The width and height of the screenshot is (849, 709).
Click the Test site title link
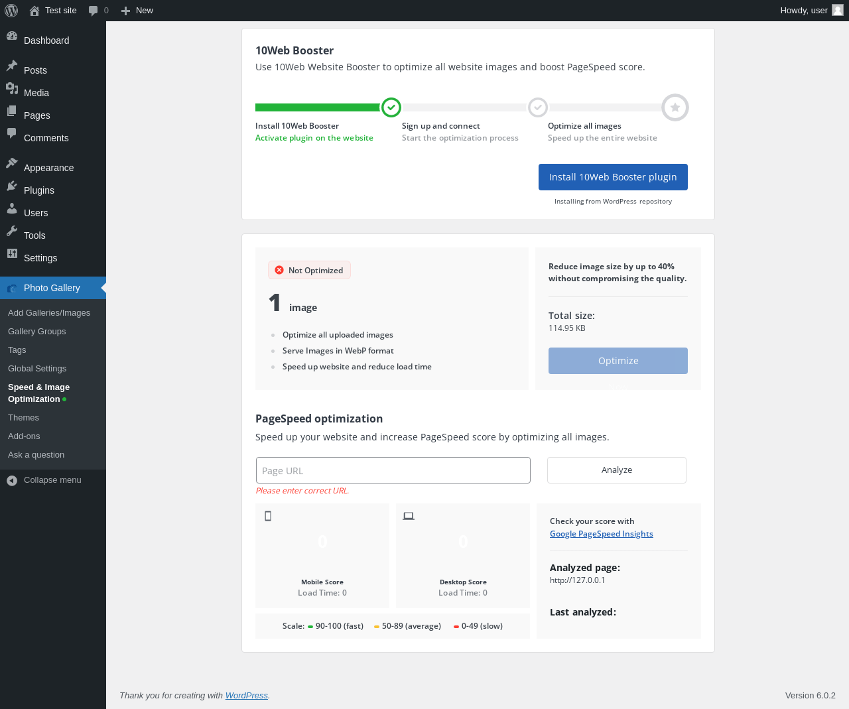pos(61,11)
